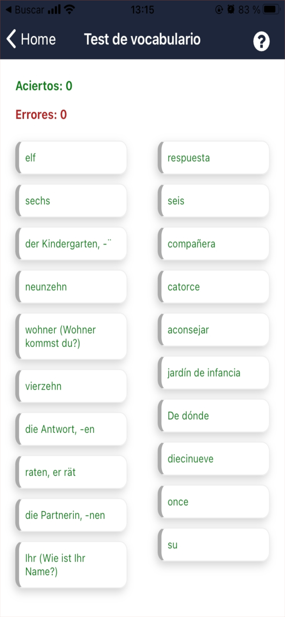Choose 'diecinueve' as a match
The height and width of the screenshot is (617, 285).
coord(213,459)
